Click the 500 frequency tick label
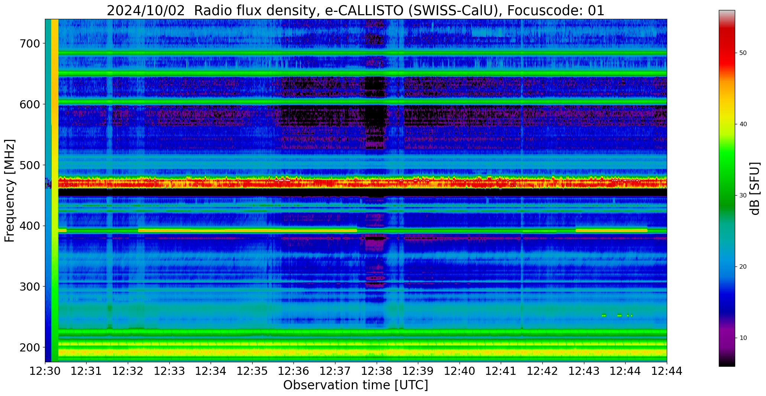Image resolution: width=766 pixels, height=396 pixels. coord(29,165)
